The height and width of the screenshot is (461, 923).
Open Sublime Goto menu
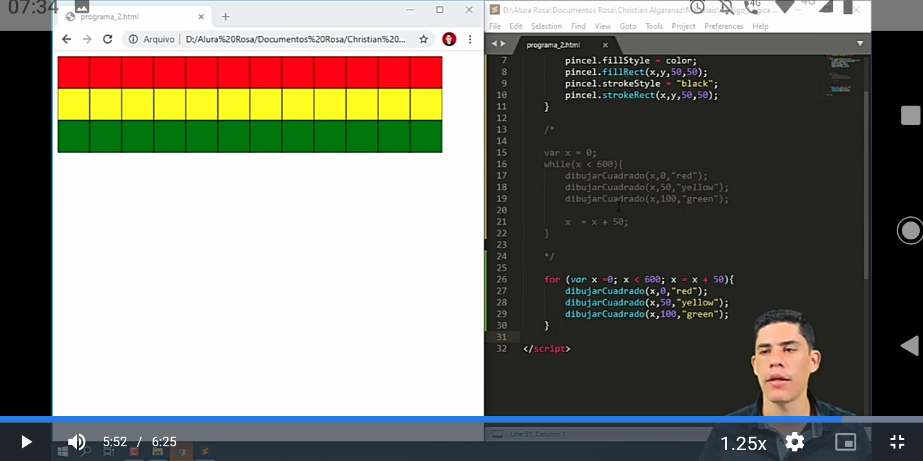click(x=628, y=26)
